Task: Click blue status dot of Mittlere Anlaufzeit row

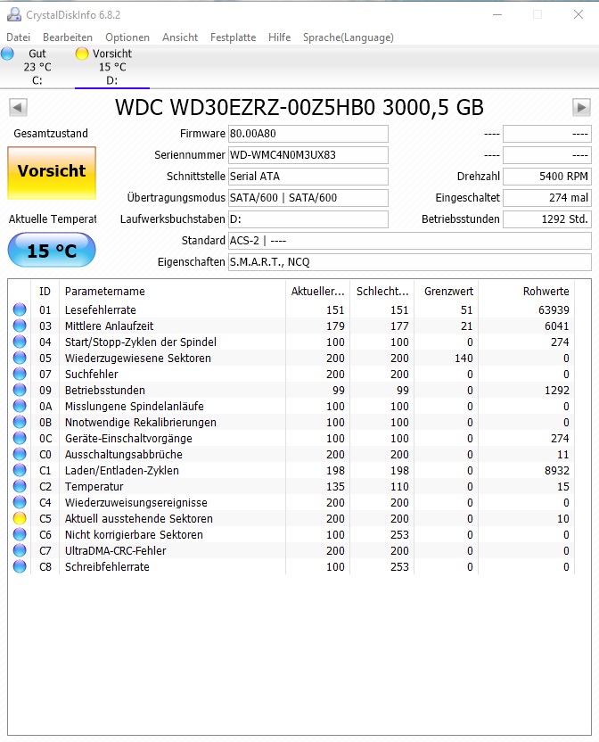Action: point(20,326)
